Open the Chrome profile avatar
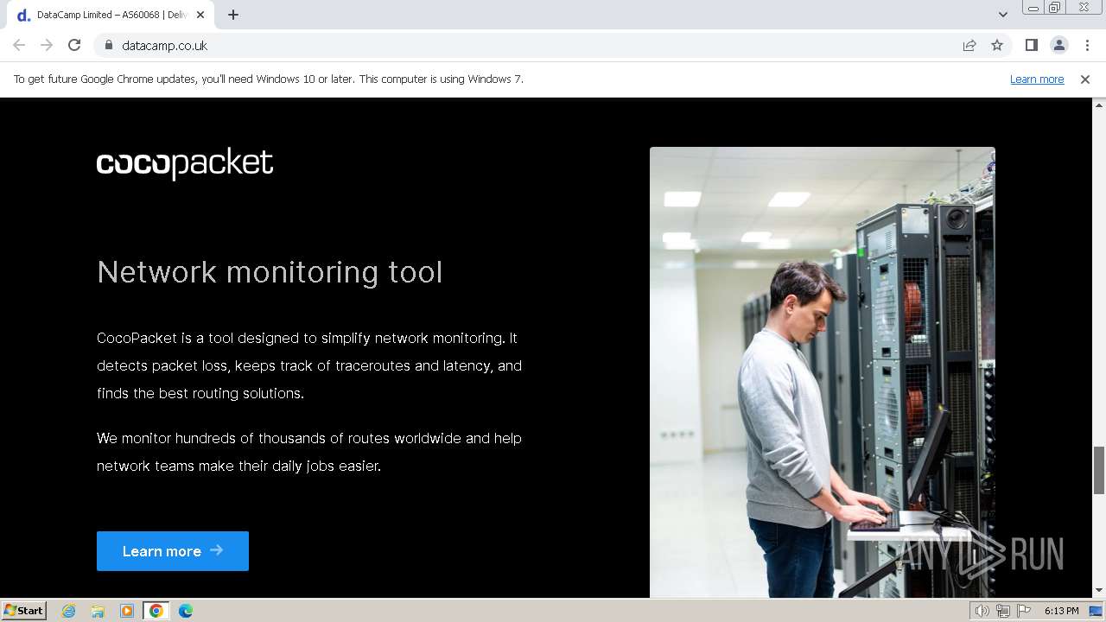1106x622 pixels. click(1058, 45)
